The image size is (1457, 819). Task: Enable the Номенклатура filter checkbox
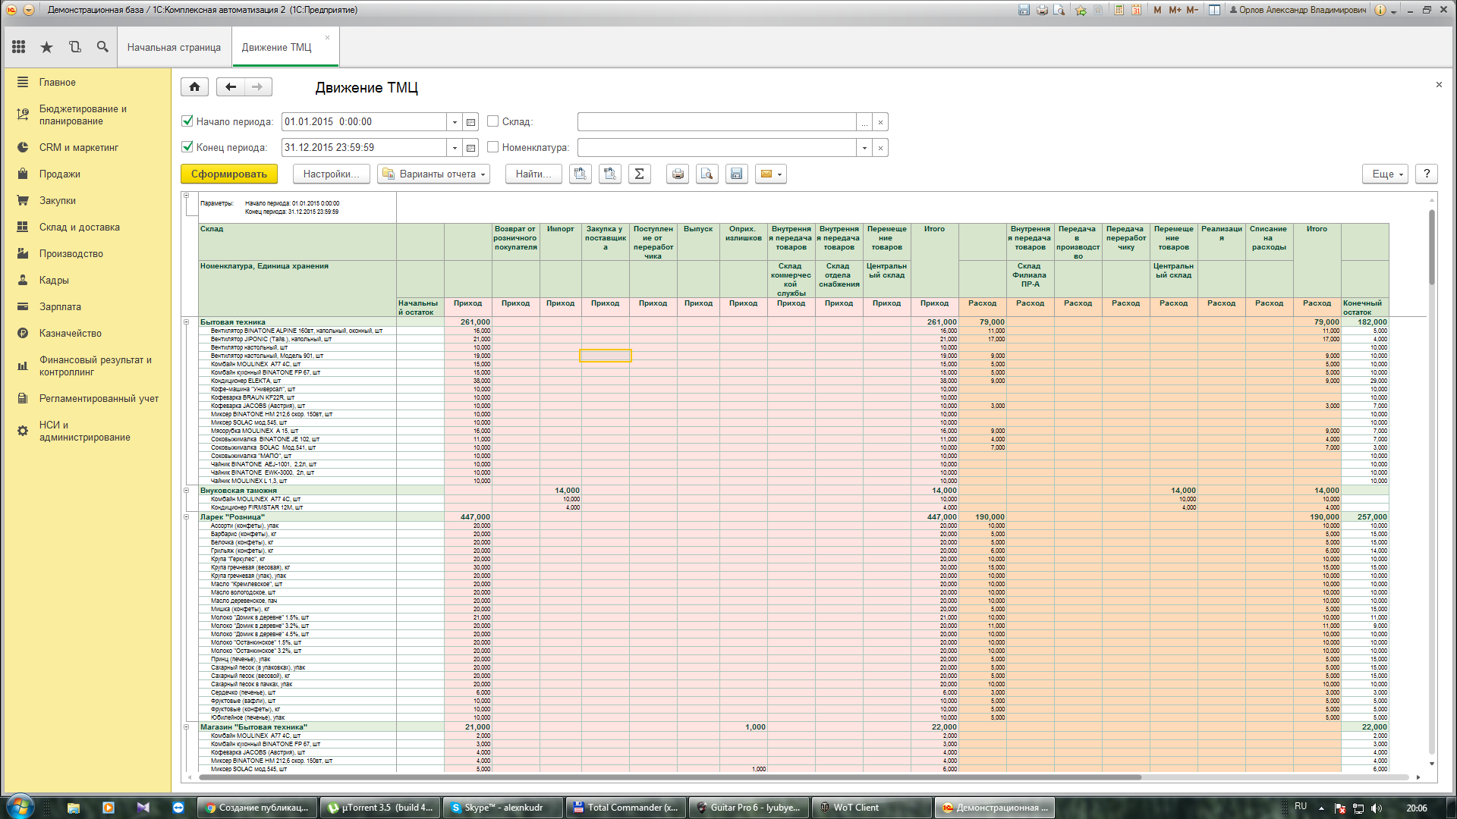pos(492,147)
